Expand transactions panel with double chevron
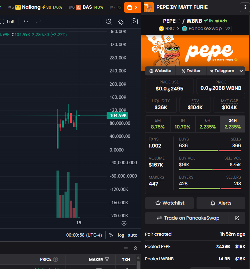Screen dimensions: 250x269 pos(136,248)
